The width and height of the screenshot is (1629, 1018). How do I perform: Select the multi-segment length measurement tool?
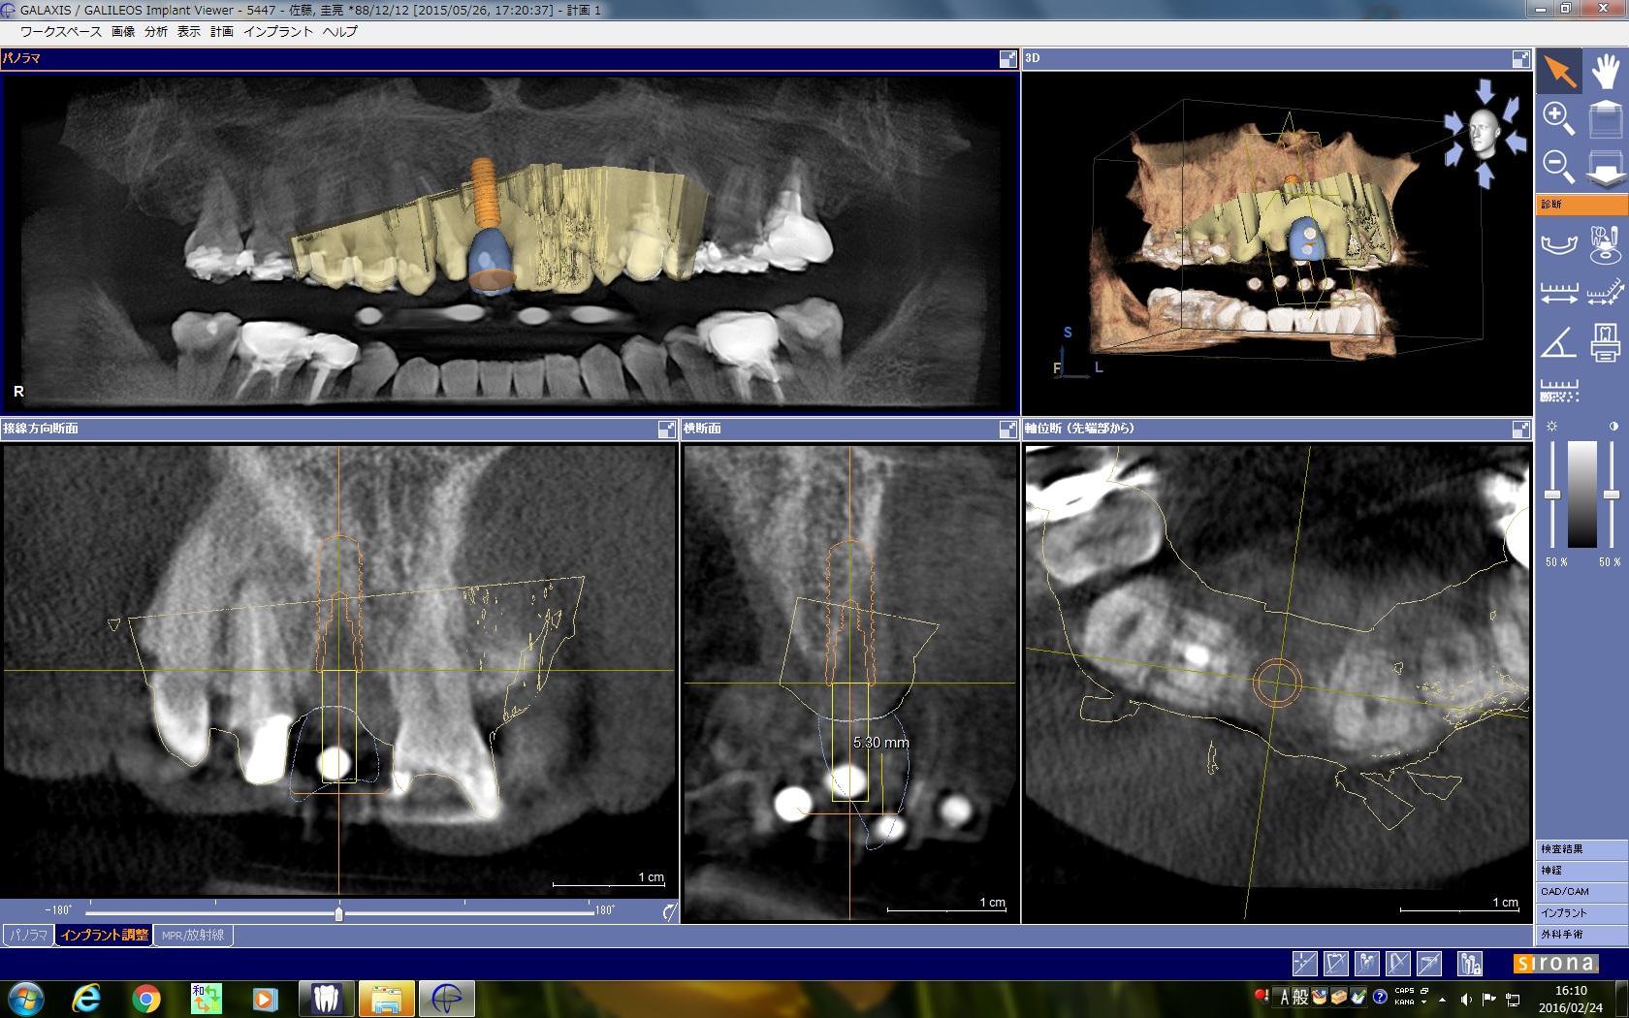tap(1606, 293)
